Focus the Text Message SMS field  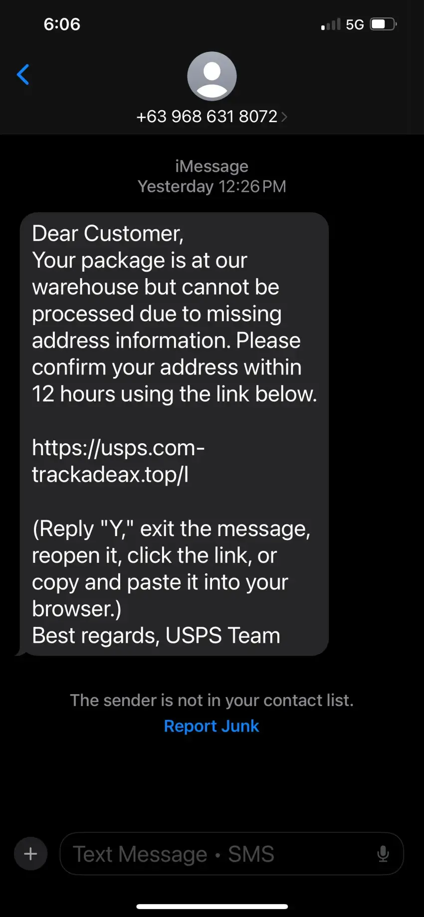[x=231, y=854]
